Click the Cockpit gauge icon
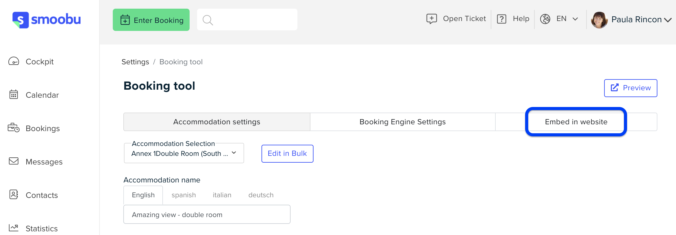 tap(14, 61)
